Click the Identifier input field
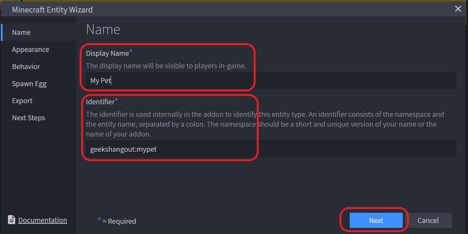Image resolution: width=468 pixels, height=234 pixels. [x=228, y=149]
